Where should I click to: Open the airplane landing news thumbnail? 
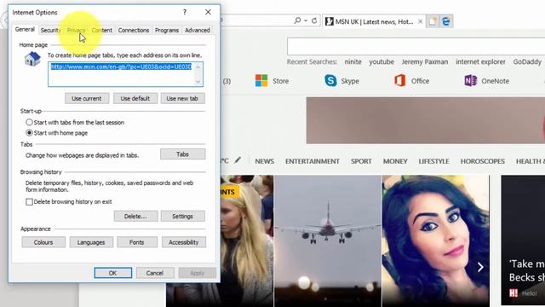(x=328, y=240)
